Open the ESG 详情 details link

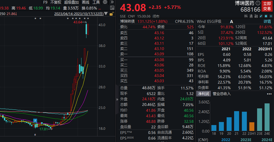tap(267, 22)
